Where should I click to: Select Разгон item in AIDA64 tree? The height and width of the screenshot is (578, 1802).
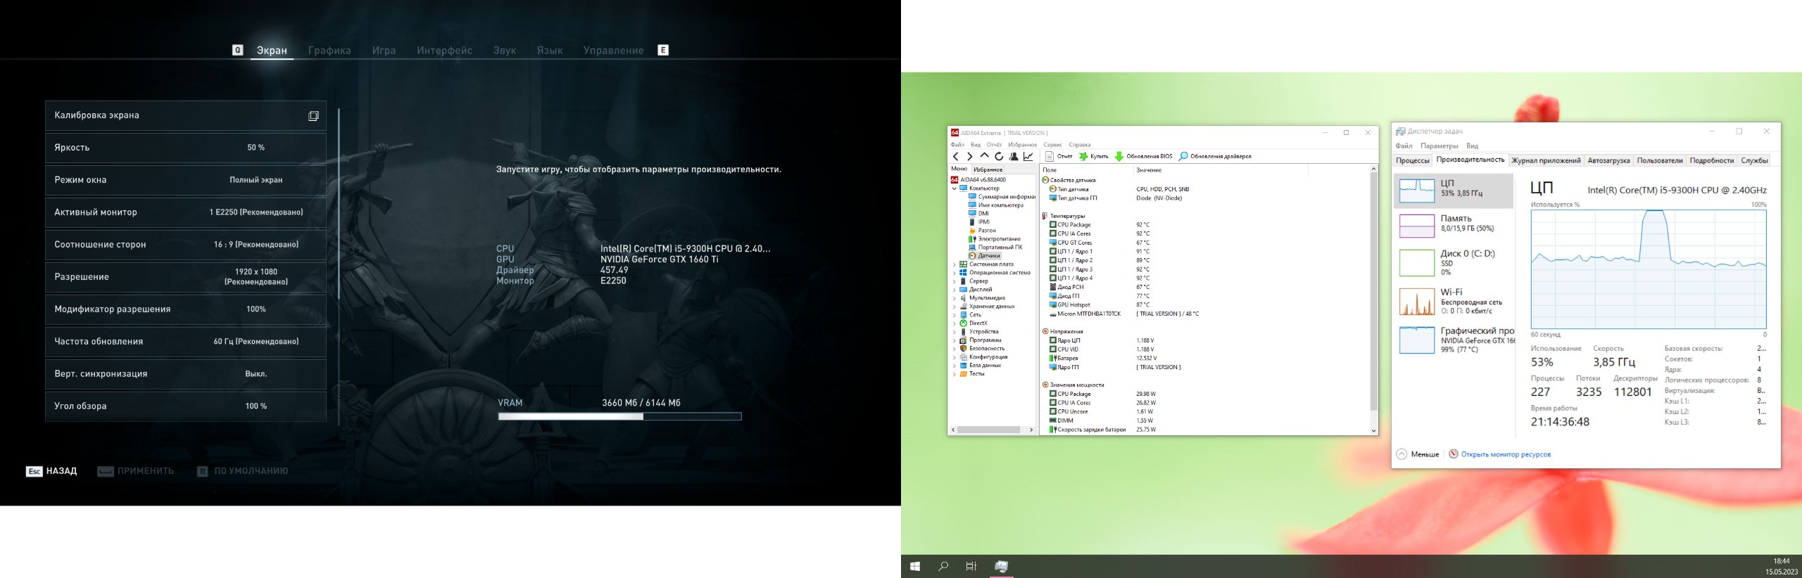point(982,231)
